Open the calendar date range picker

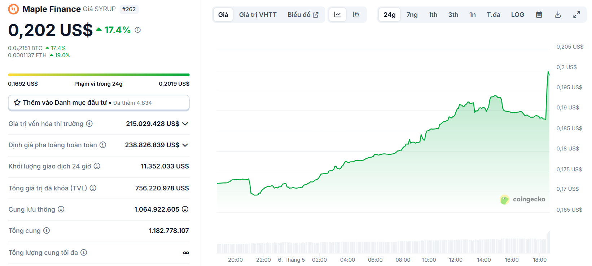click(x=539, y=15)
